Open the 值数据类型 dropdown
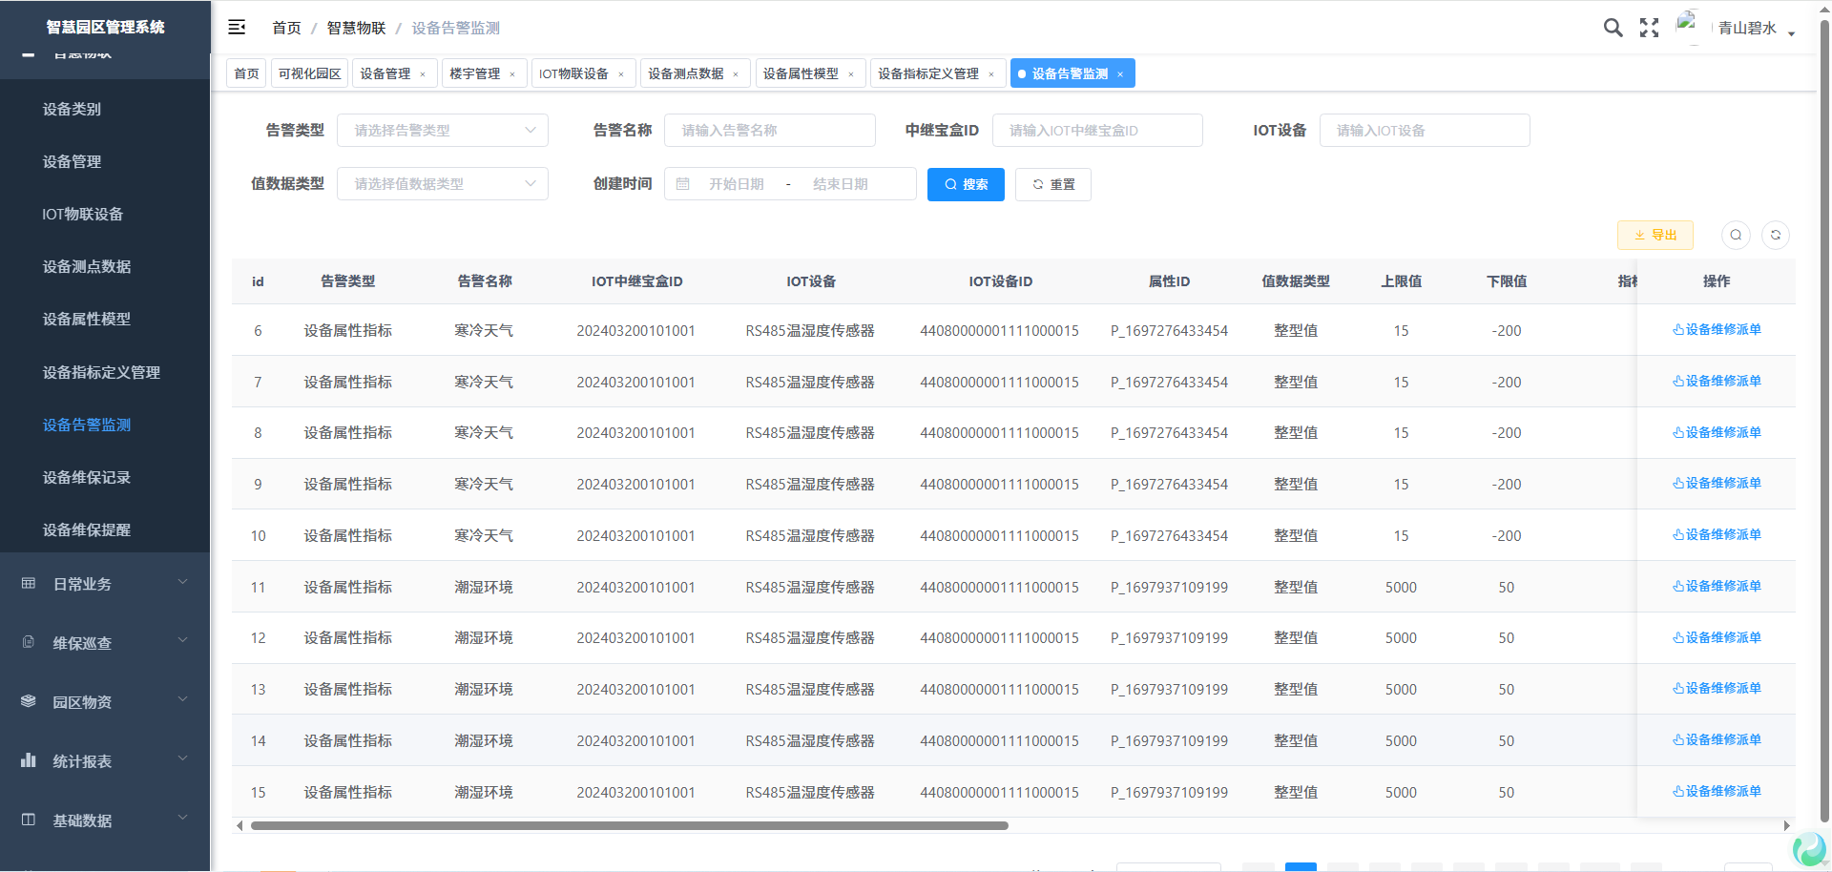Viewport: 1832px width, 872px height. click(442, 184)
